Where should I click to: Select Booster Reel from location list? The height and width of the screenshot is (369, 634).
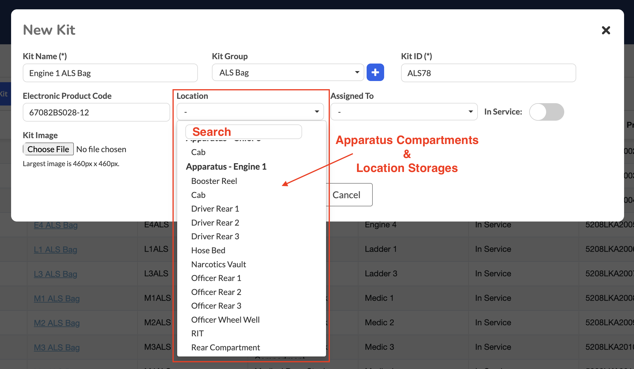pos(214,181)
